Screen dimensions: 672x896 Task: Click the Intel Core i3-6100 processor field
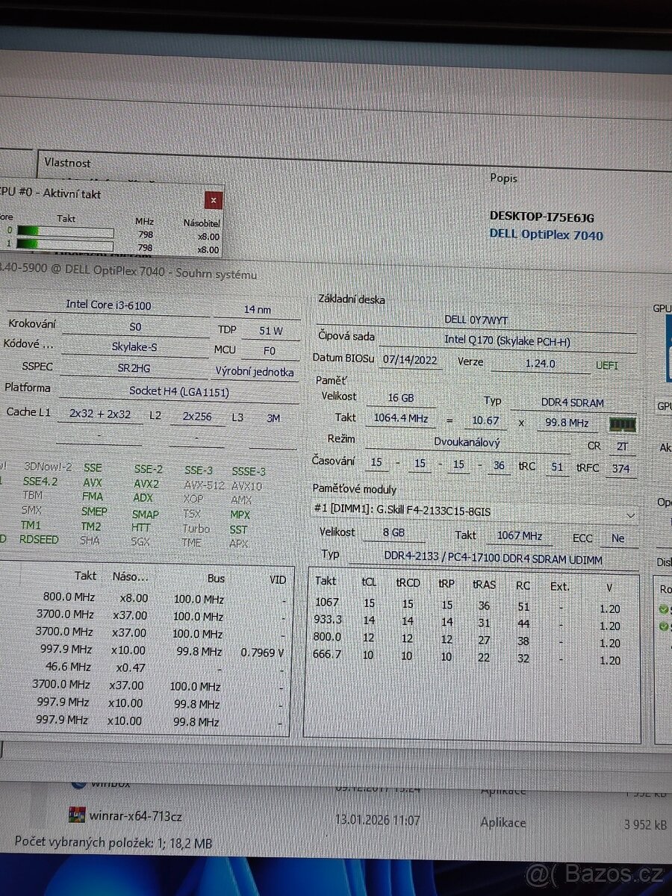click(109, 305)
